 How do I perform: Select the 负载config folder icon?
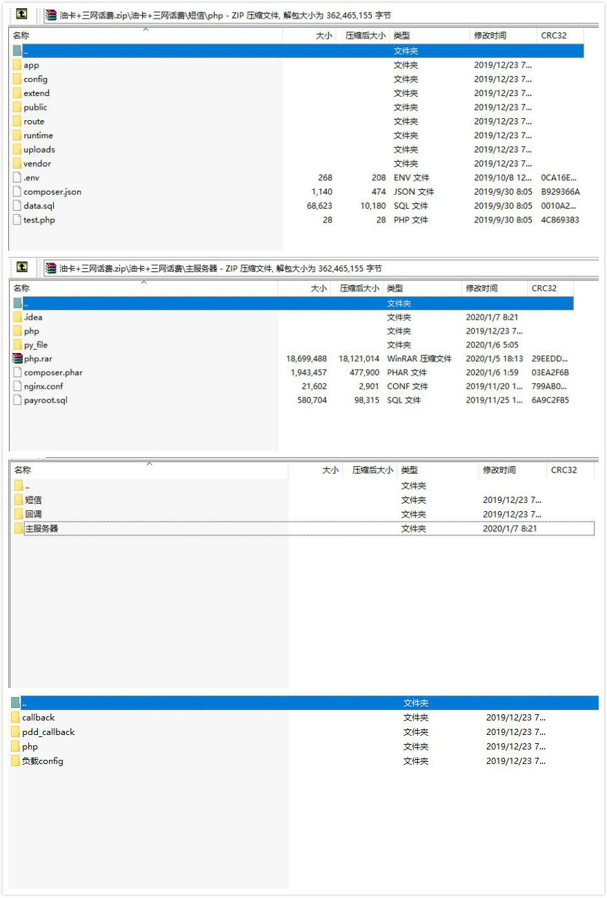point(16,761)
